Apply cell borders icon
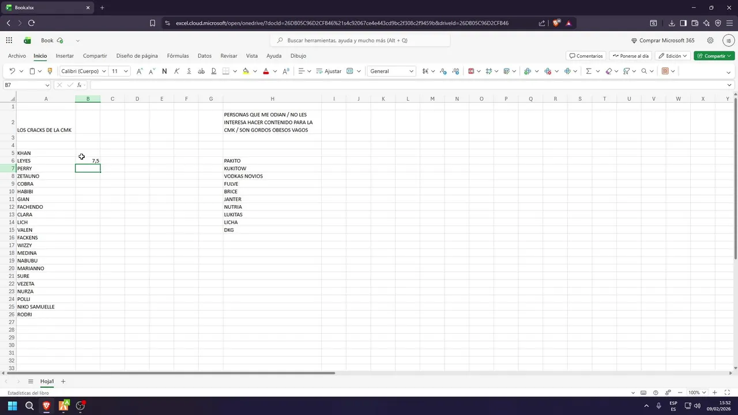The image size is (738, 415). pos(225,71)
